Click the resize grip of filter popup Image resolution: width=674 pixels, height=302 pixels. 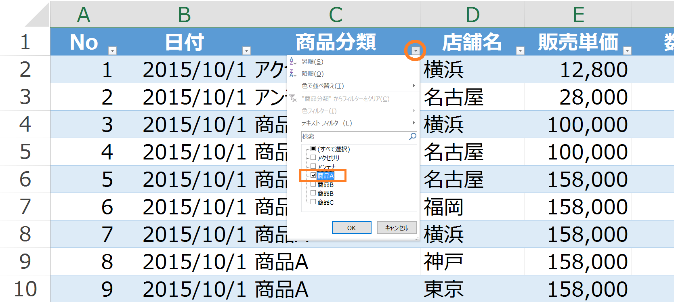coord(417,239)
